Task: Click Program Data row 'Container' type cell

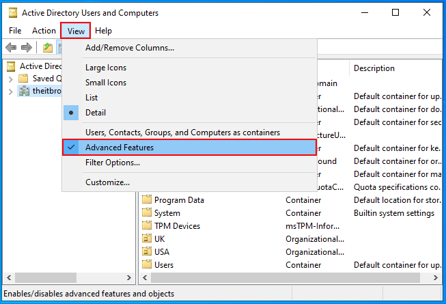Action: pos(303,200)
